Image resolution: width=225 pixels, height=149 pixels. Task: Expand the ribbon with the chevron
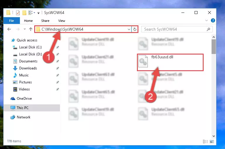pos(206,20)
